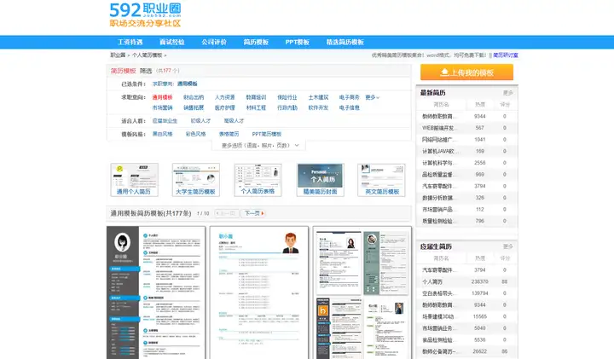Filter by 黑白风格 template style
This screenshot has width=614, height=359.
point(162,134)
